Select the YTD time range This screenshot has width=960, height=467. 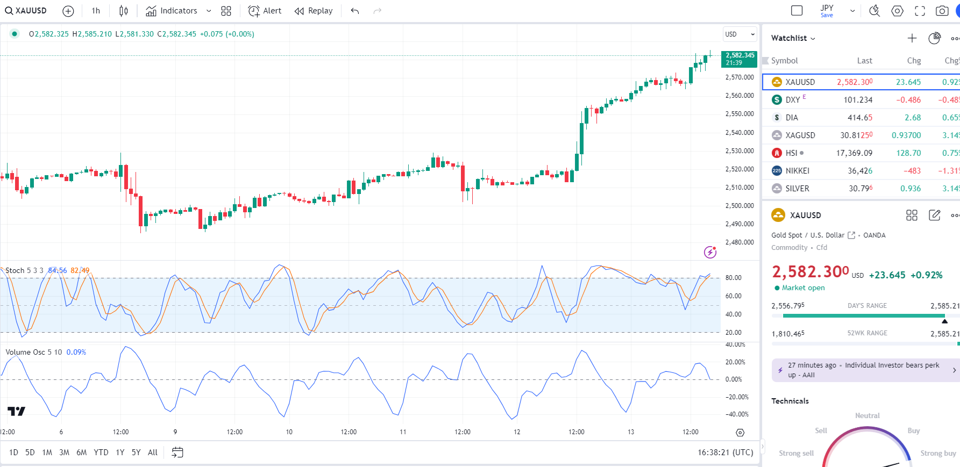pos(101,452)
